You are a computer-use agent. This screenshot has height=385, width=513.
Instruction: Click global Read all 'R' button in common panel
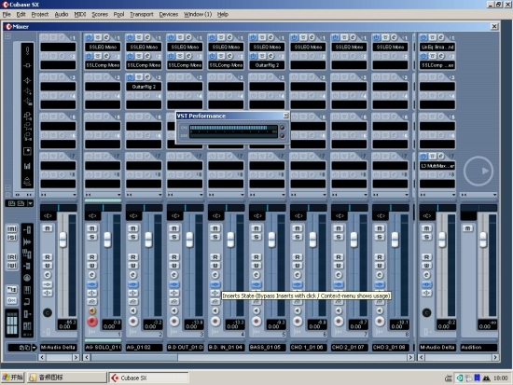pyautogui.click(x=12, y=256)
